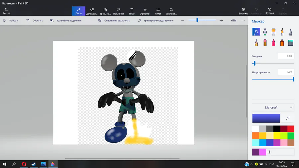The width and height of the screenshot is (299, 168).
Task: Show hidden system tray icons
Action: [x=252, y=164]
